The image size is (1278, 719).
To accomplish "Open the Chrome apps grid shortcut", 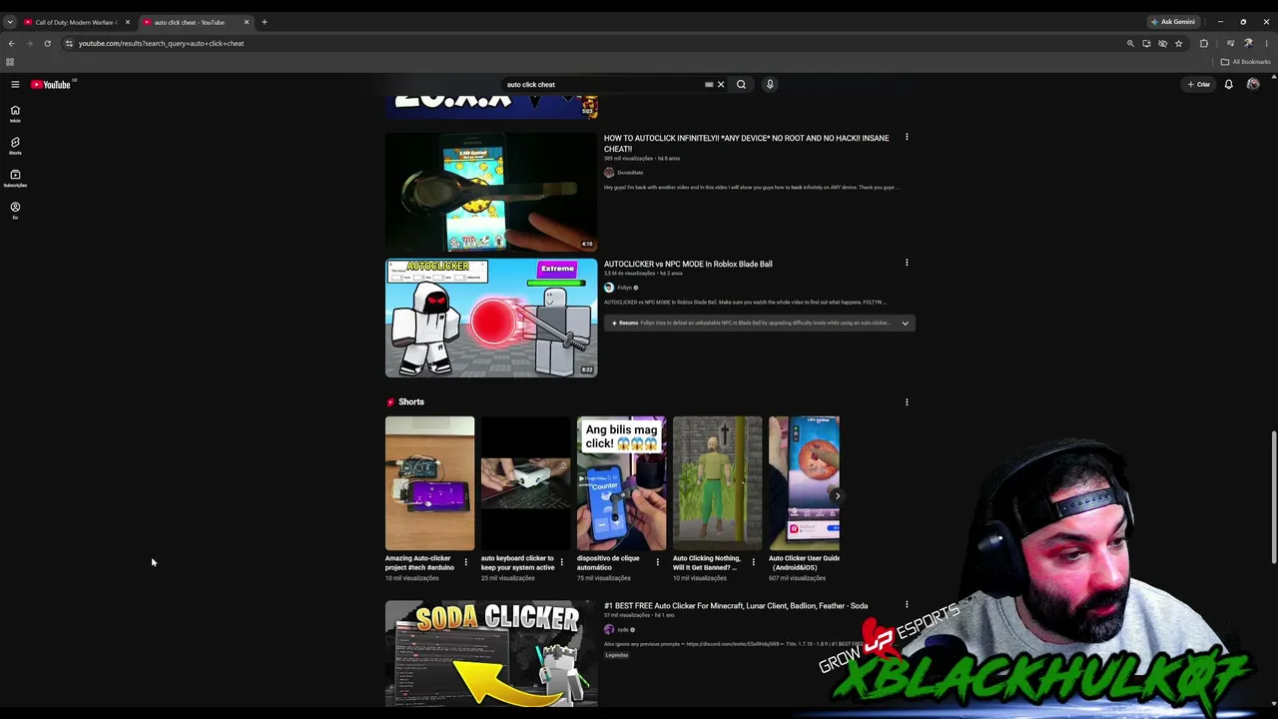I will click(x=10, y=62).
